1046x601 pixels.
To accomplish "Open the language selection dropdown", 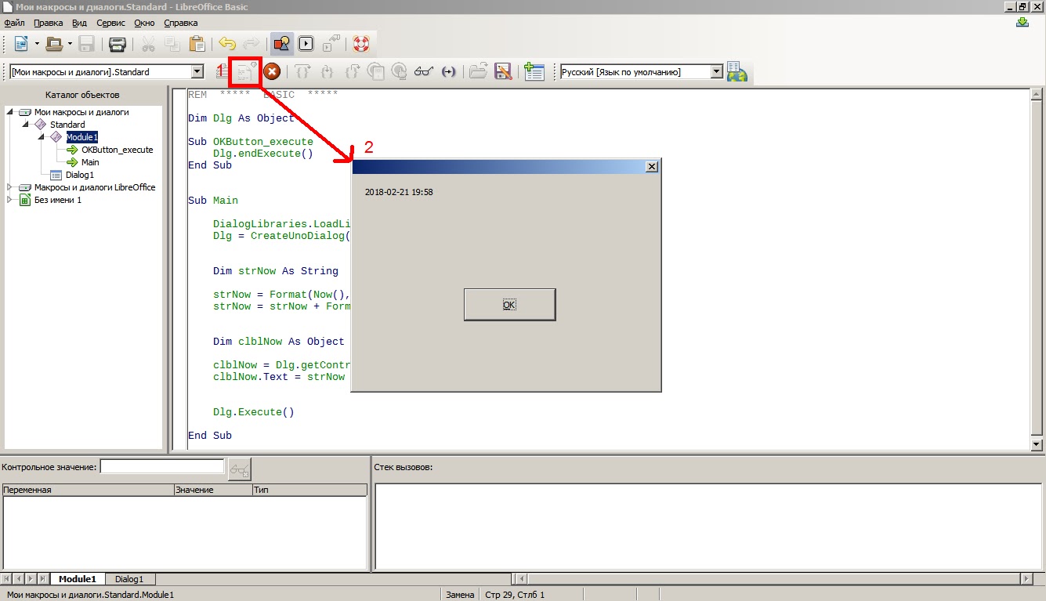I will point(716,72).
